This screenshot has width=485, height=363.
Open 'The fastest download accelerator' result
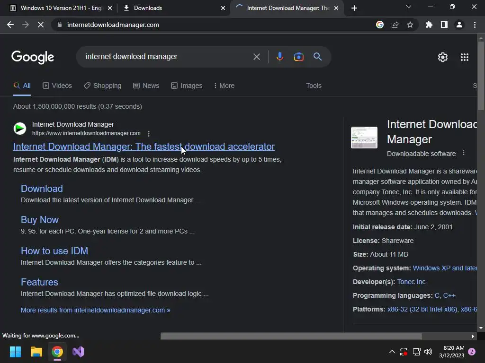[144, 147]
